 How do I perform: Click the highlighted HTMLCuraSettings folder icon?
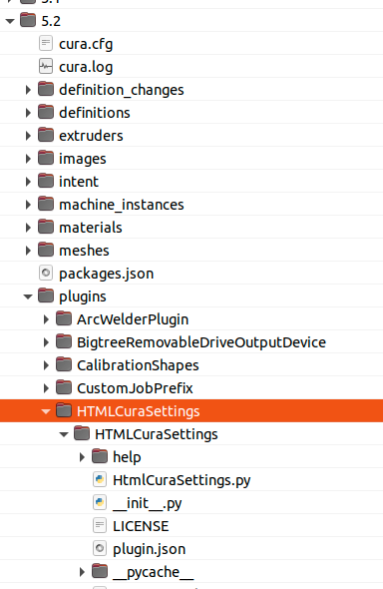point(64,410)
